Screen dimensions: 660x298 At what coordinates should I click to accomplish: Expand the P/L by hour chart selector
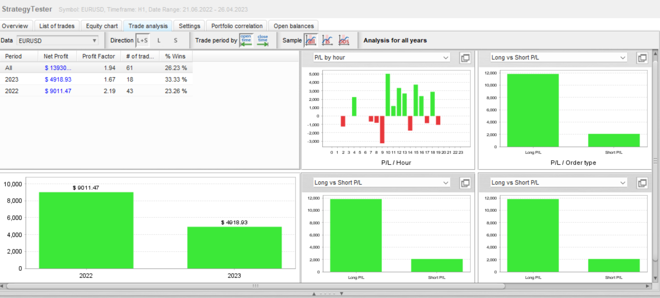coord(381,57)
